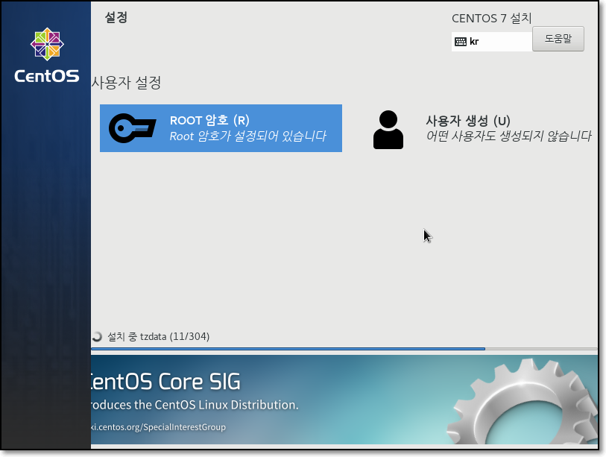Click the ROOT password key icon

(133, 128)
